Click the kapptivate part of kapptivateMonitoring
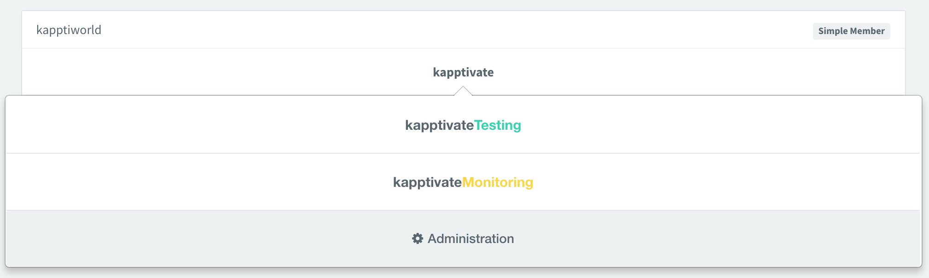 point(427,182)
